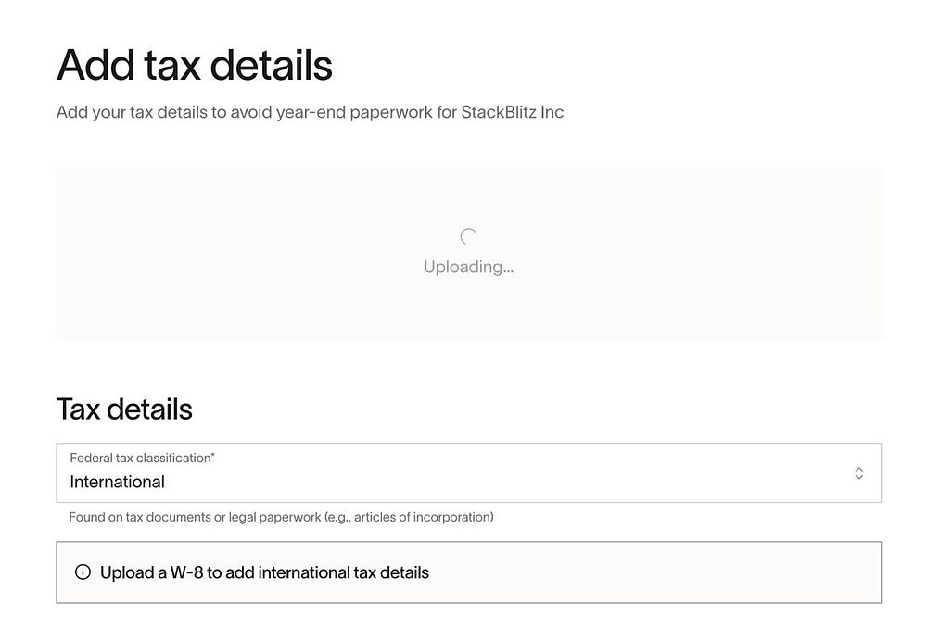Open the Federal tax classification dropdown
927x629 pixels.
(x=468, y=473)
